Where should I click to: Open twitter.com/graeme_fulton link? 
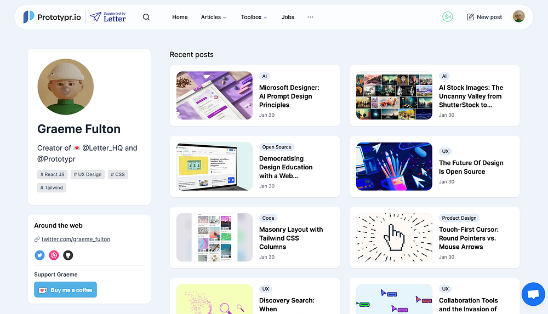coord(76,239)
